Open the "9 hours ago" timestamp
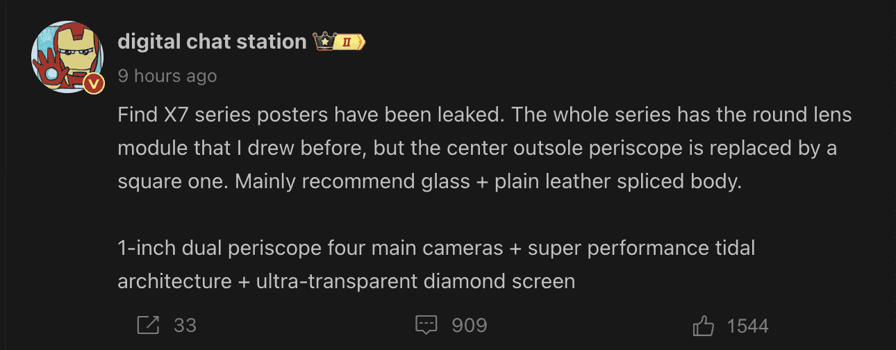 (x=167, y=76)
